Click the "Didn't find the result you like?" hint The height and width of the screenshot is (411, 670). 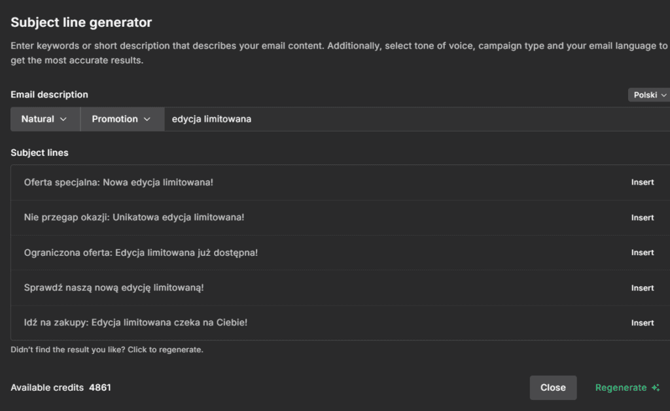(x=107, y=349)
